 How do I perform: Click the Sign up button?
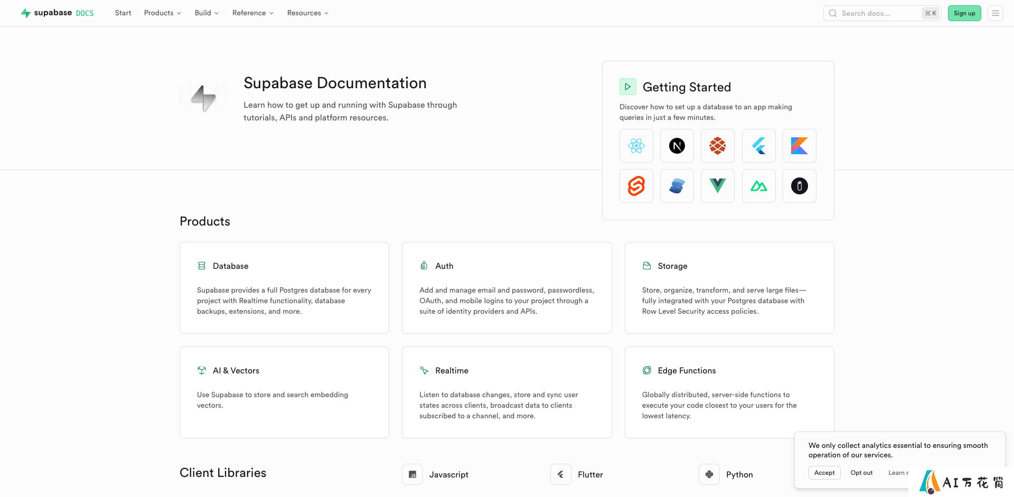click(964, 13)
